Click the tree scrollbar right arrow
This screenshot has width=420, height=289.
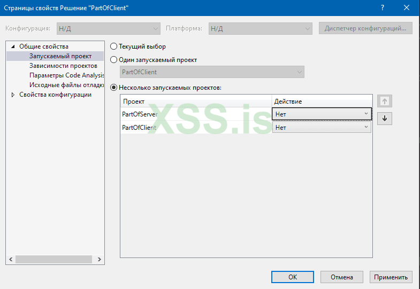click(x=99, y=259)
